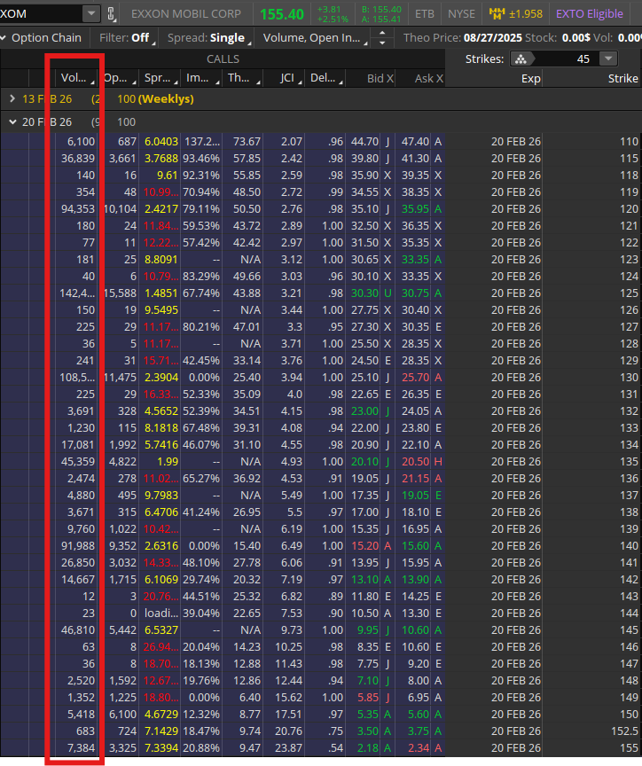Click the 20 FEB 26 Exp cell on strike 130

click(x=516, y=378)
